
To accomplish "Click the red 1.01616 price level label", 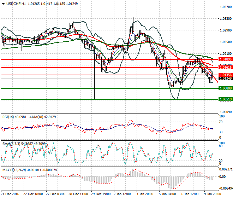I will click(x=226, y=68).
